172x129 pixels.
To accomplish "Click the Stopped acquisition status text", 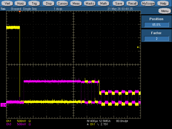I will [16, 9].
